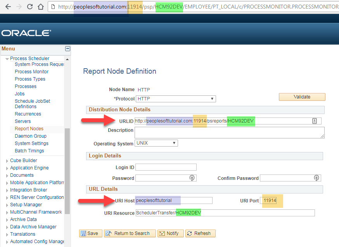
Task: Select Processes in the menu
Action: tap(26, 86)
